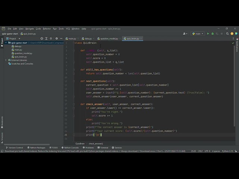Click the check_answer() breadcrumb

96,144
